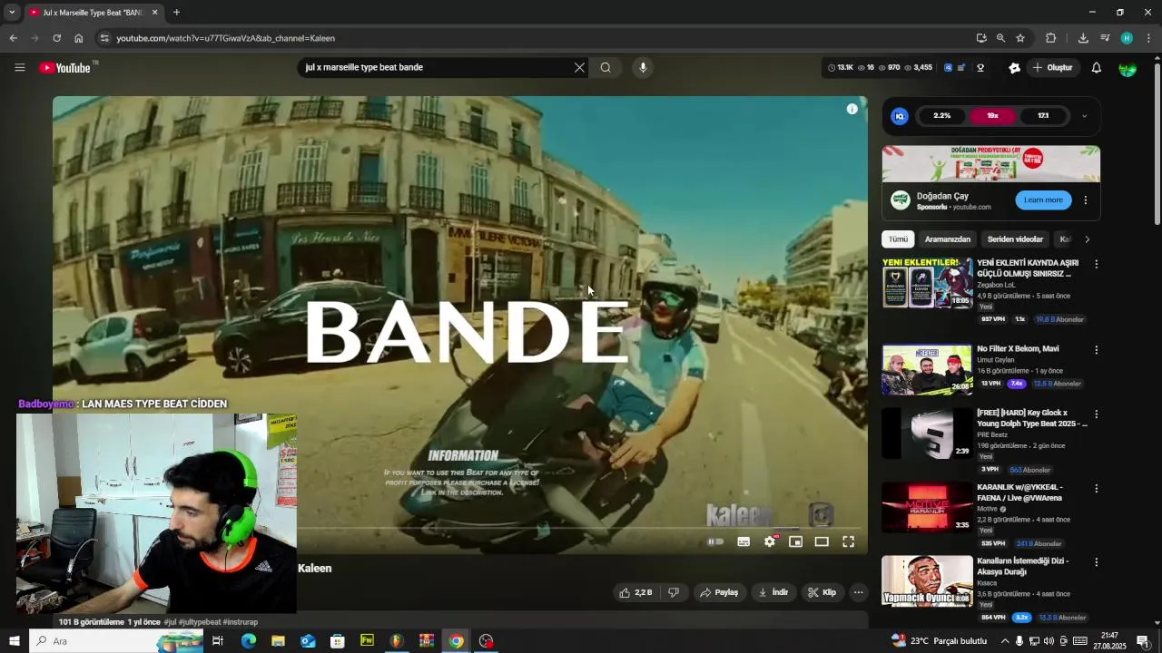1162x653 pixels.
Task: Select the Aramanızdan filter chip
Action: (x=948, y=239)
